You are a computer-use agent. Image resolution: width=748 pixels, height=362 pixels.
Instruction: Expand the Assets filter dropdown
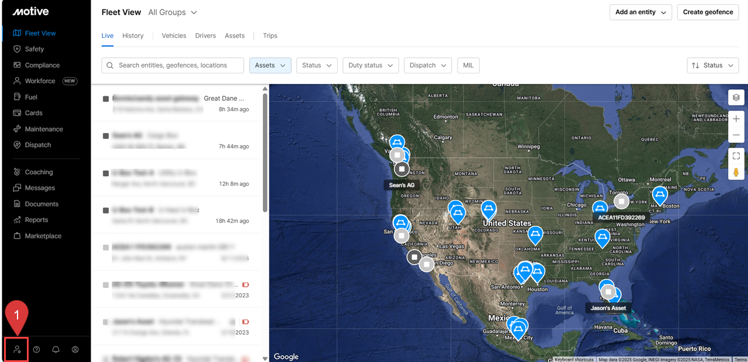pyautogui.click(x=270, y=65)
